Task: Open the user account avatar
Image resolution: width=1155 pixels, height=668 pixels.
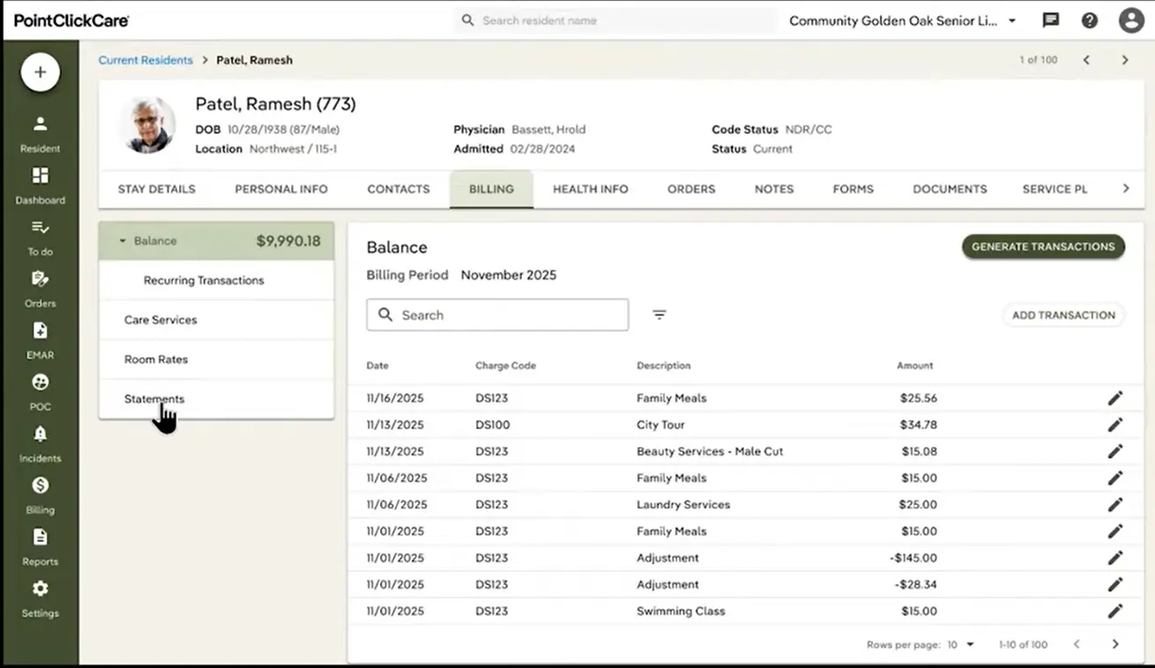Action: tap(1131, 20)
